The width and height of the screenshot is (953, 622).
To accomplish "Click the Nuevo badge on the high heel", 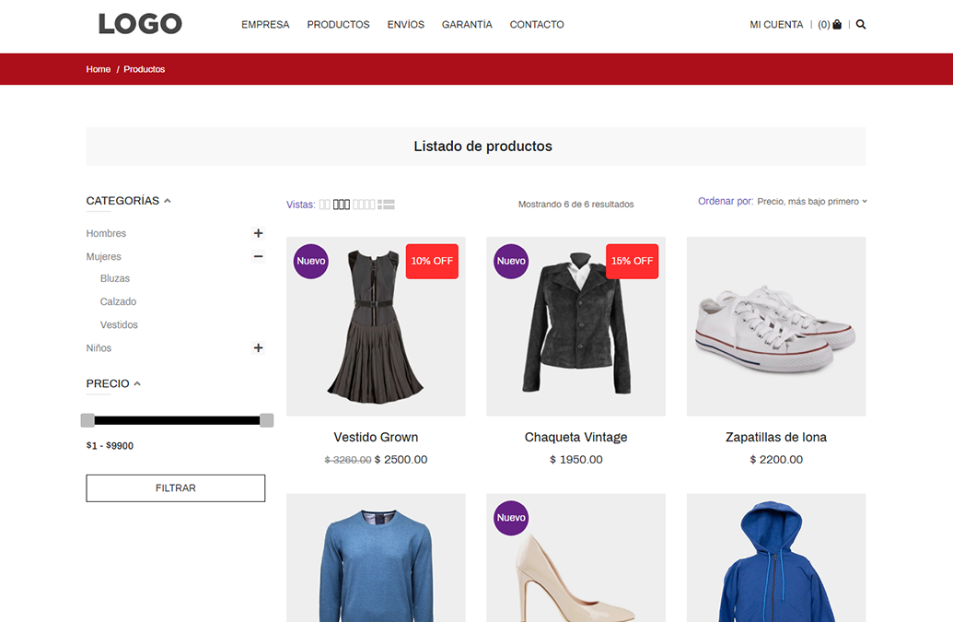I will [x=511, y=518].
